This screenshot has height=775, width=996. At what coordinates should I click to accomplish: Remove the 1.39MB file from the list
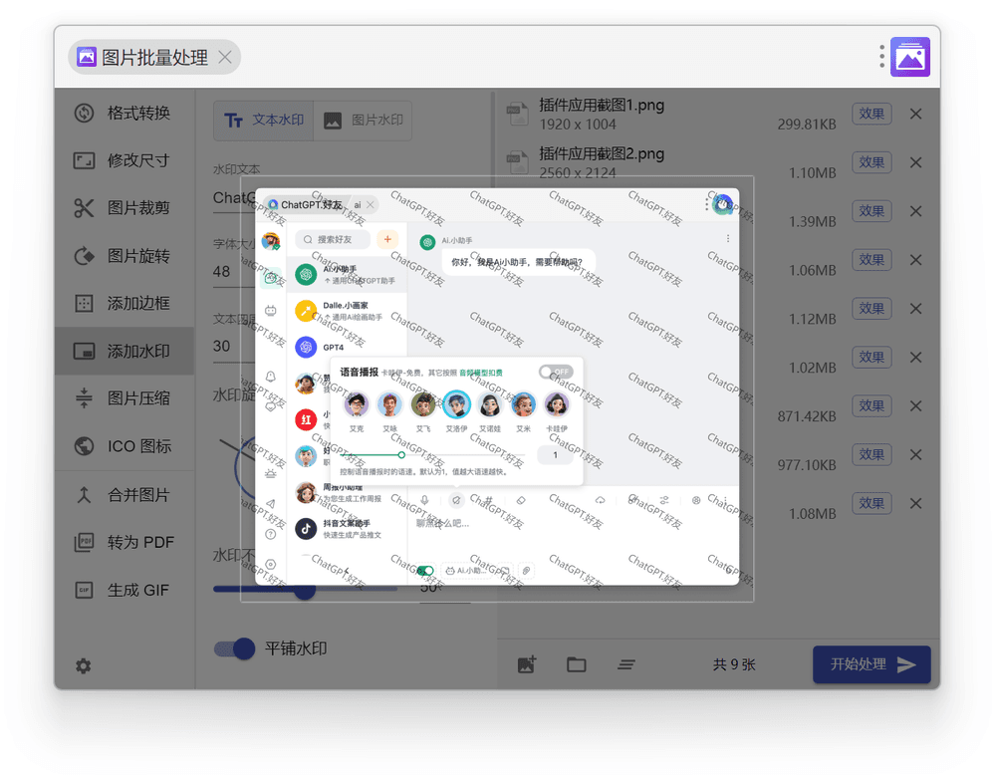click(x=915, y=211)
